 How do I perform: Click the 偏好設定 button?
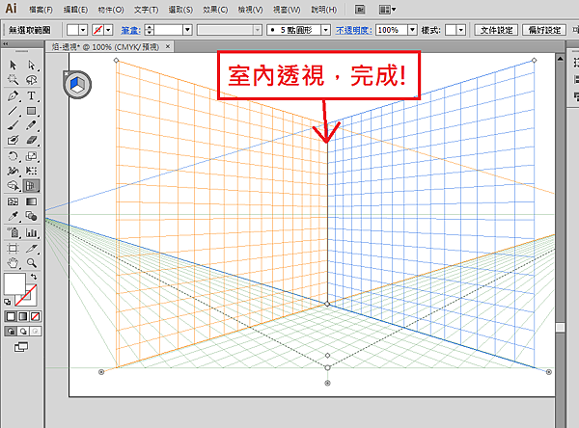550,30
